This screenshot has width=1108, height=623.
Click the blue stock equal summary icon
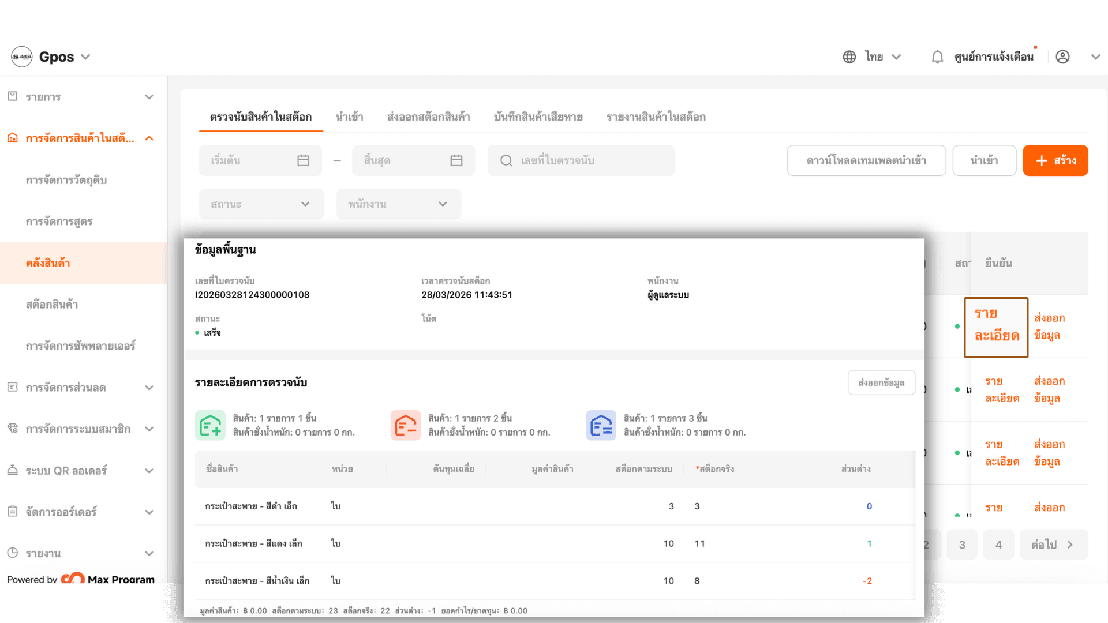click(x=601, y=426)
